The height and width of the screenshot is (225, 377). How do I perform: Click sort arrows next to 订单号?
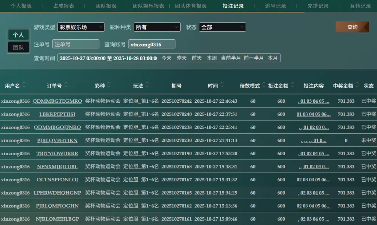click(x=66, y=86)
